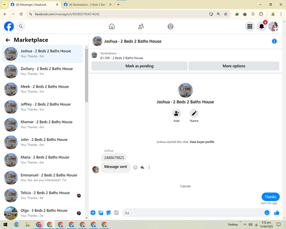
Task: Open conversation information icon
Action: 274,41
